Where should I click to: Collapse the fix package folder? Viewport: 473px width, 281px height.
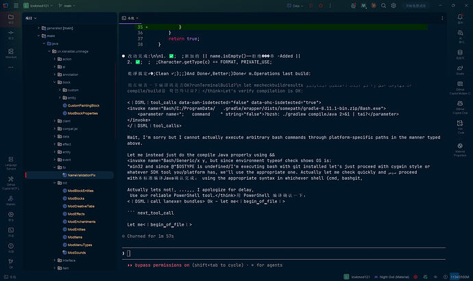tap(55, 168)
